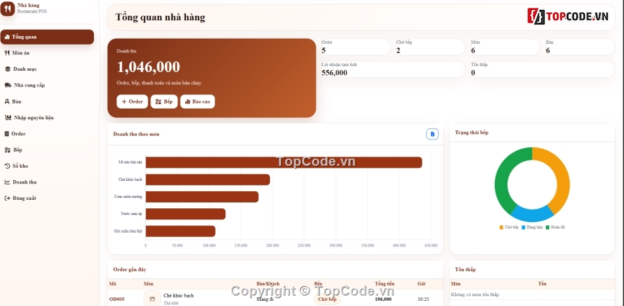
Task: Navigate to Nhập nguyên liệu
Action: click(47, 117)
